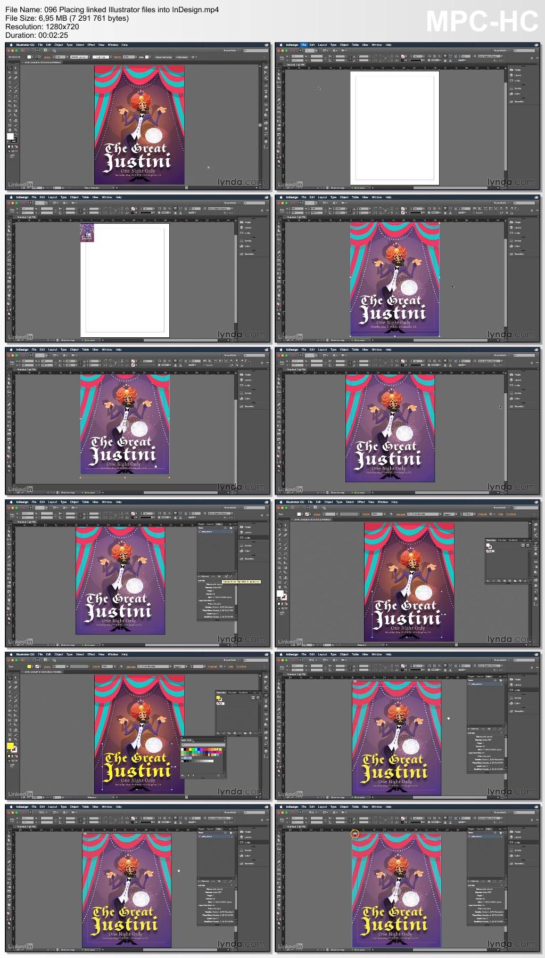Viewport: 545px width, 958px height.
Task: Click Paragraph link in yellow-title Illustrator control bar
Action: [212, 667]
